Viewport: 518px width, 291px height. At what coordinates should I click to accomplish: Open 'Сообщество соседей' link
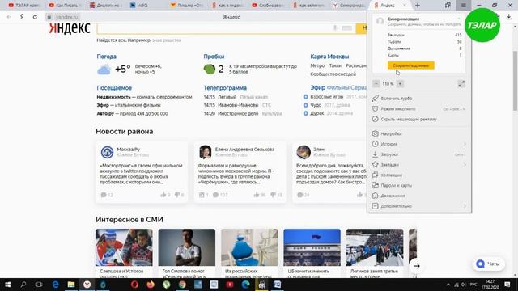click(333, 74)
